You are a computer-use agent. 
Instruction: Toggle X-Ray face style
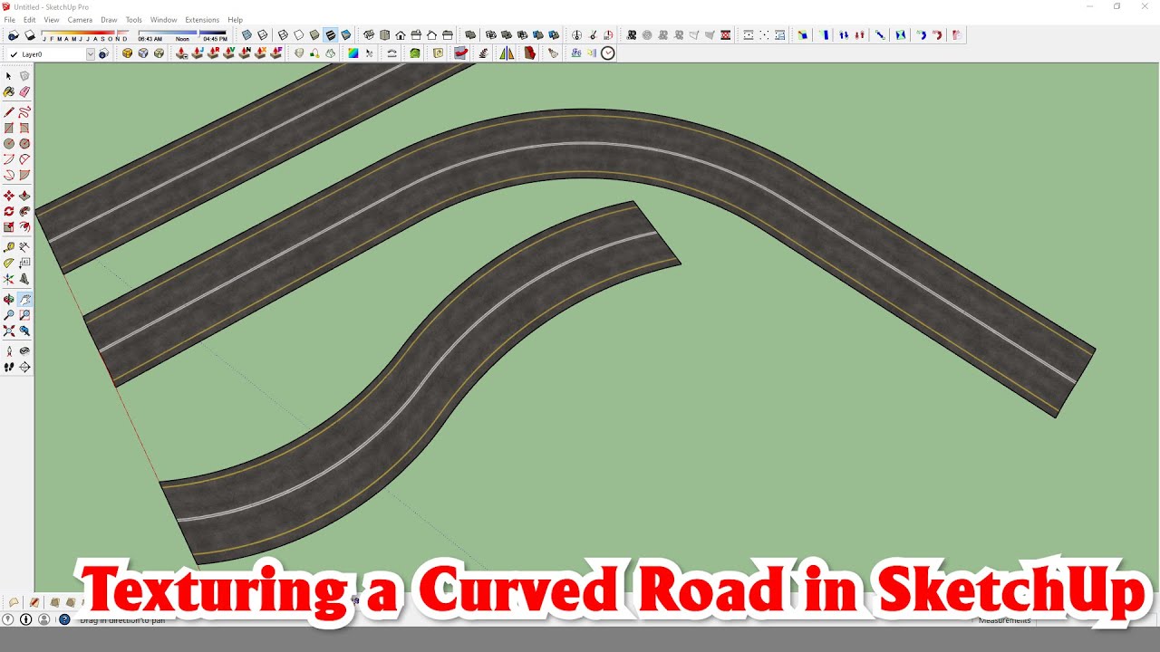click(246, 35)
